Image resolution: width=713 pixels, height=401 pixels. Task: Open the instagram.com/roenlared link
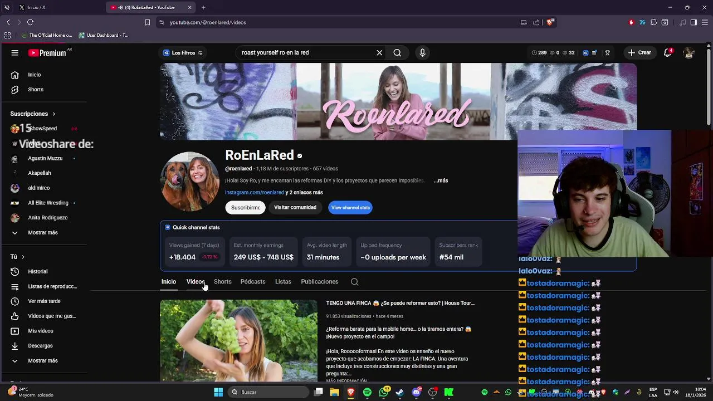coord(255,192)
